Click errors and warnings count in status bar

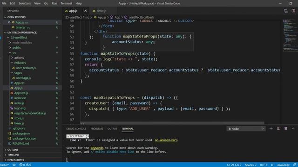[25, 165]
